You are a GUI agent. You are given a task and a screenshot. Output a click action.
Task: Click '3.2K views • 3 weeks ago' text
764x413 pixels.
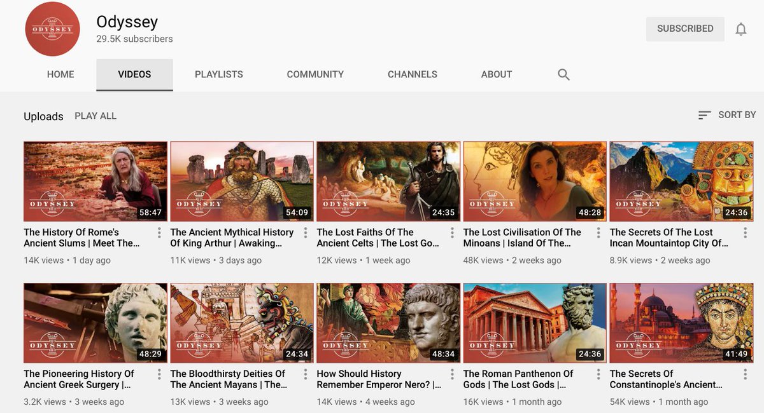click(x=74, y=402)
